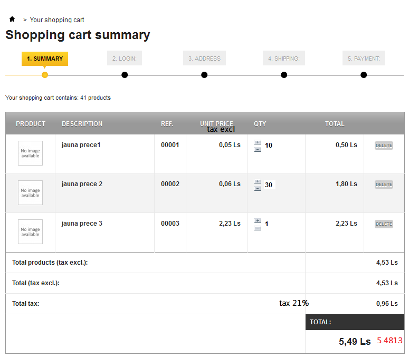Delete jauna prece 2 from cart

tap(384, 185)
